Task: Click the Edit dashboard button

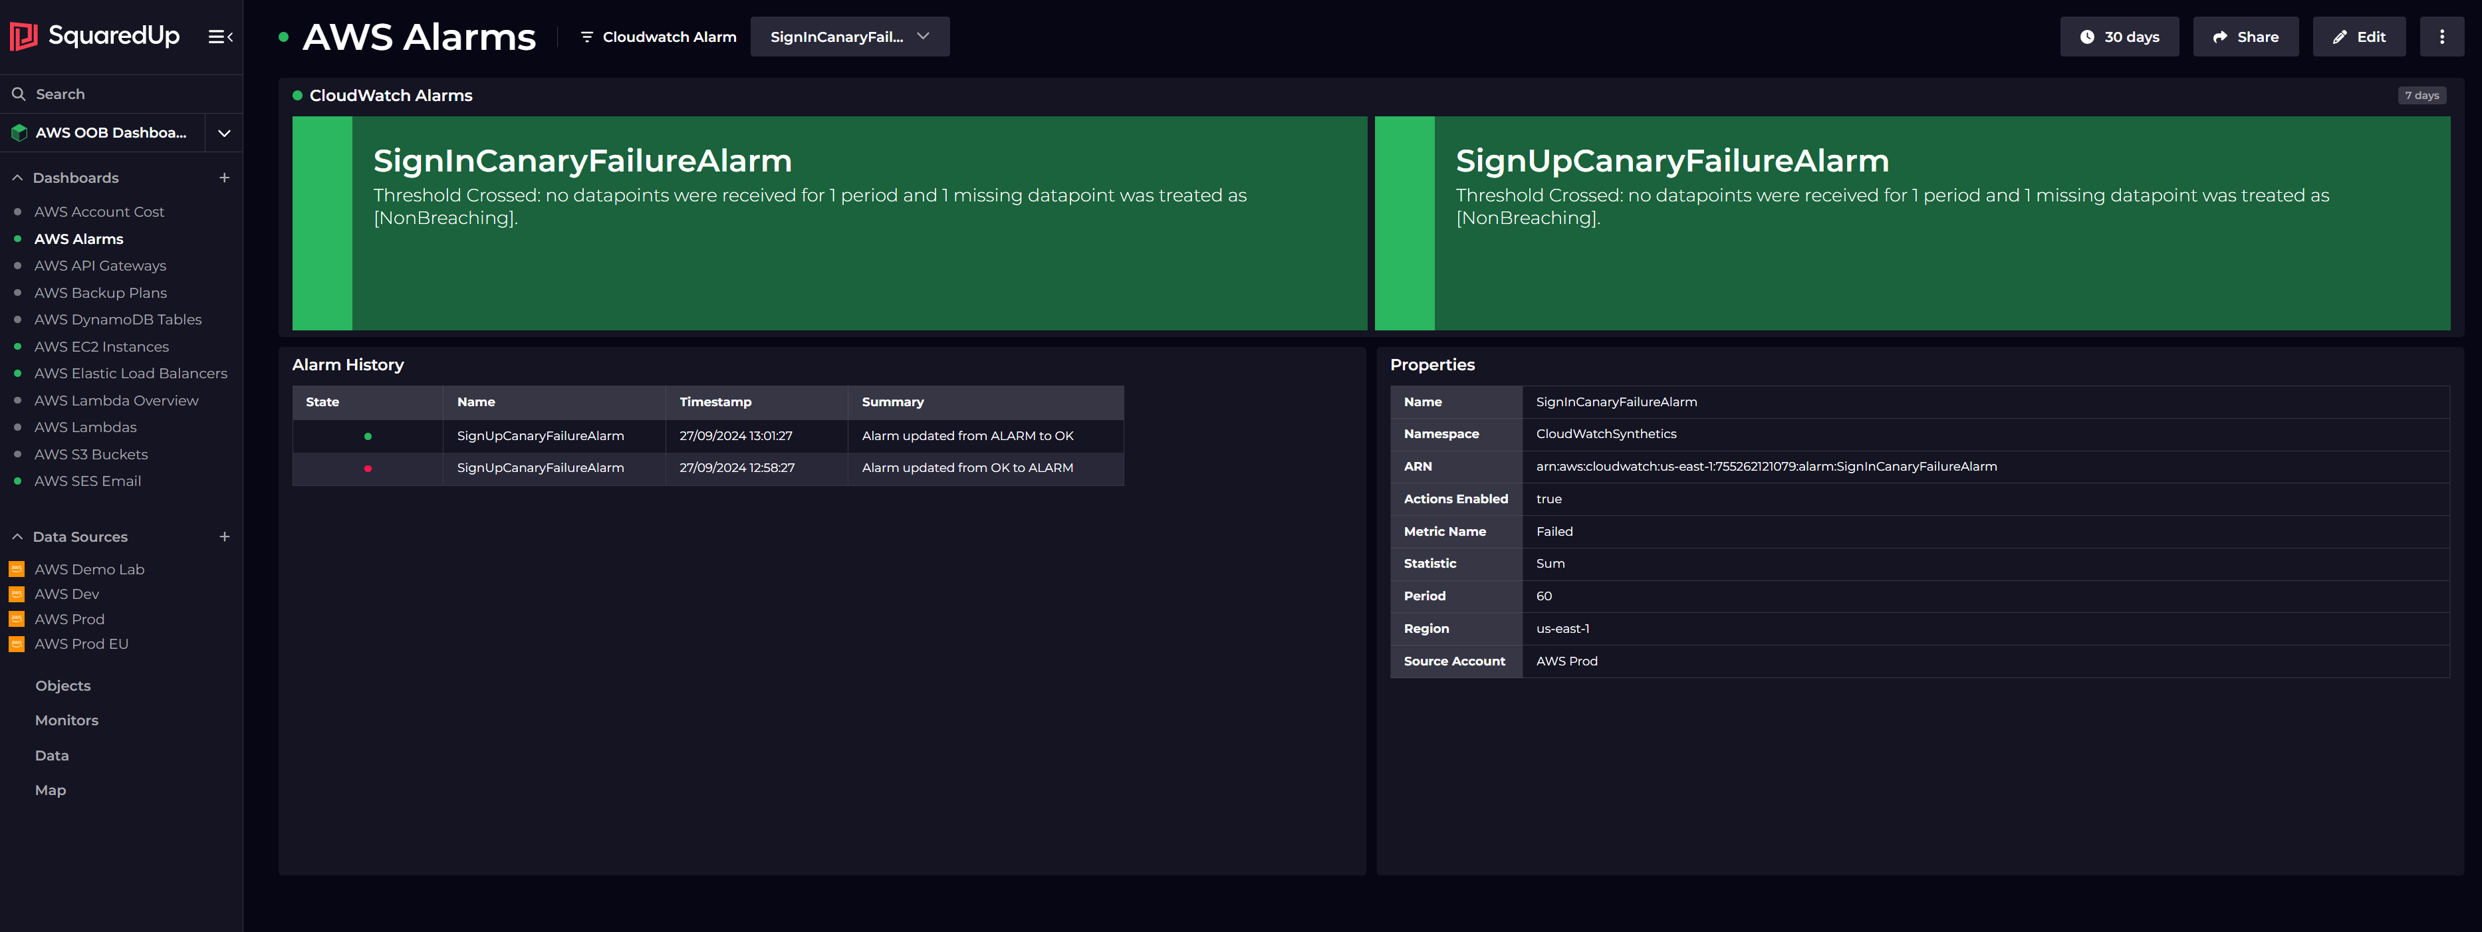Action: 2359,37
